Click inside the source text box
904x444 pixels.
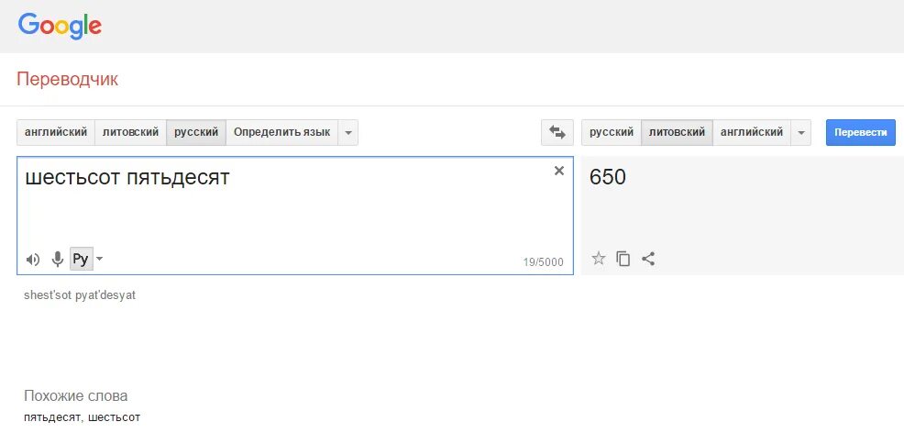(x=293, y=211)
